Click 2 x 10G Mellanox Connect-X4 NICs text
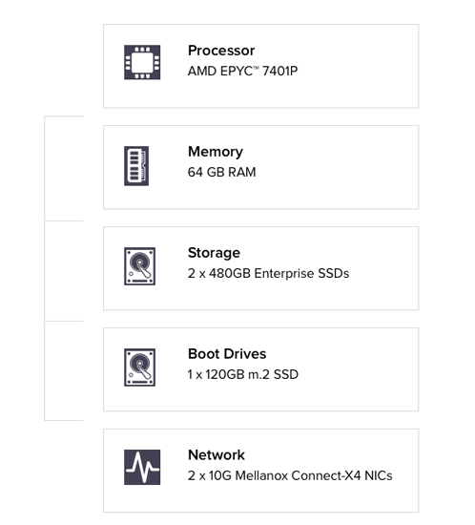This screenshot has width=475, height=525. point(290,475)
